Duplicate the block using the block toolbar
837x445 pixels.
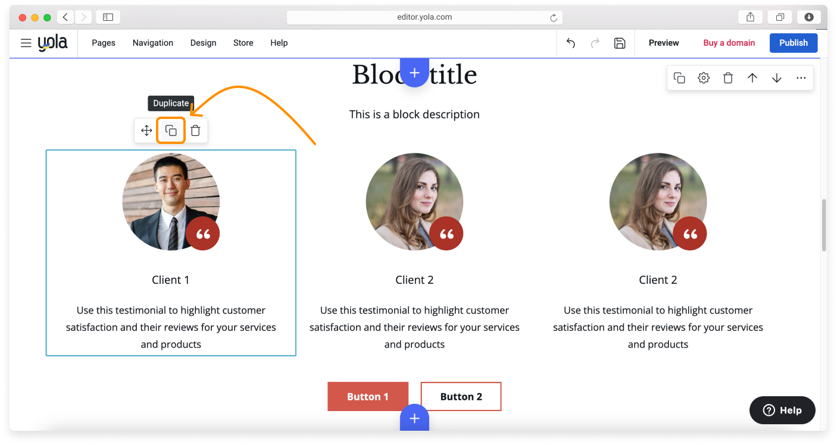click(679, 78)
